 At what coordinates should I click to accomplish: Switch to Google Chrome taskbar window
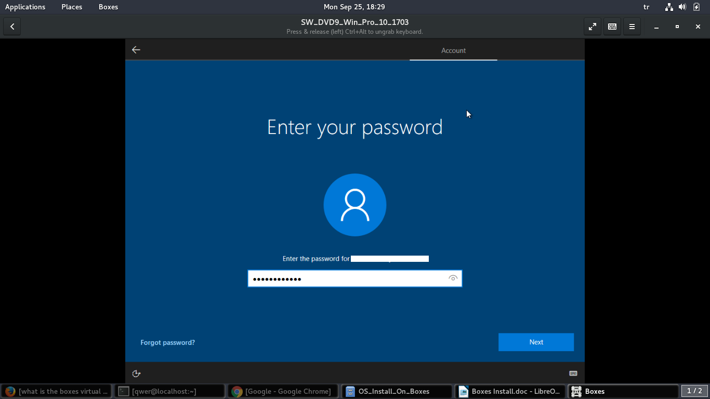pyautogui.click(x=283, y=391)
